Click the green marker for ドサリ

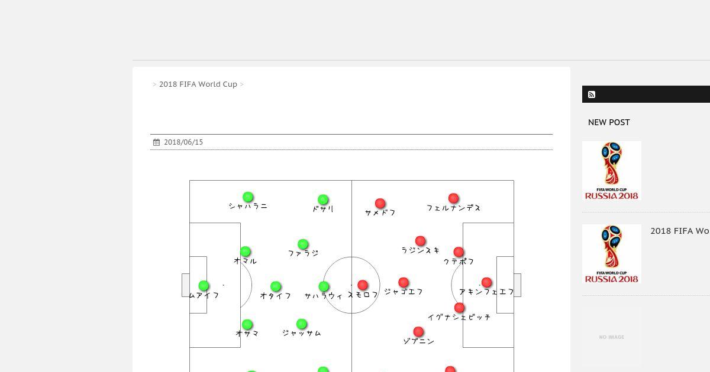[323, 200]
